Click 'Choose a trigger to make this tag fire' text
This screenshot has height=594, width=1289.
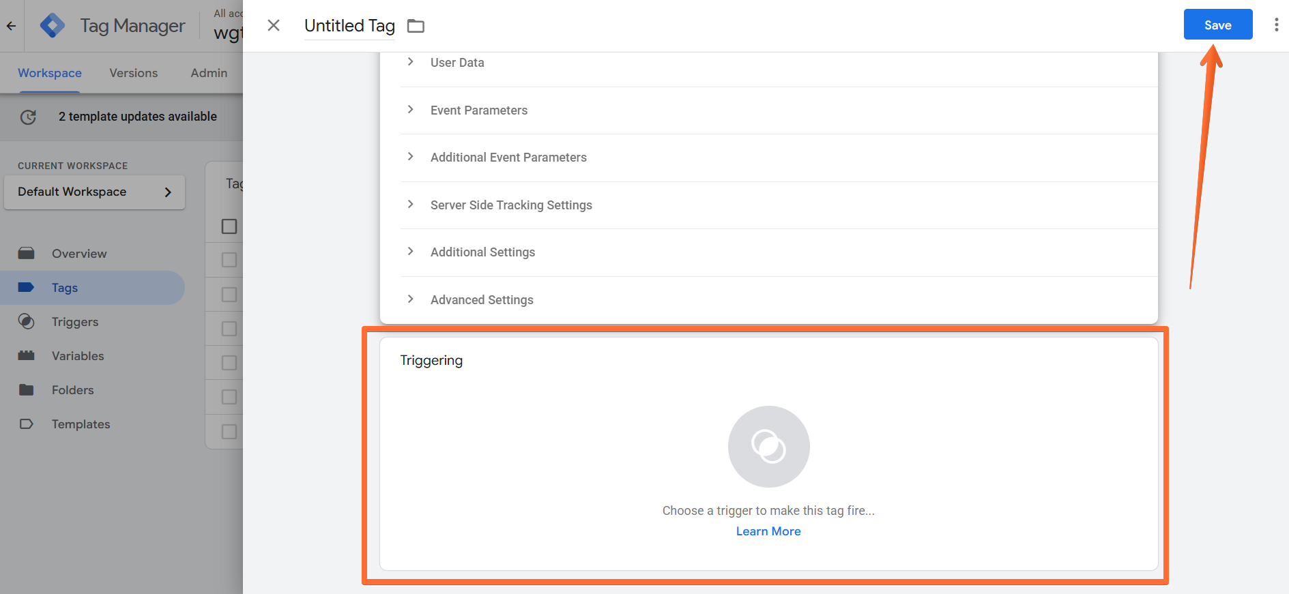pos(768,511)
